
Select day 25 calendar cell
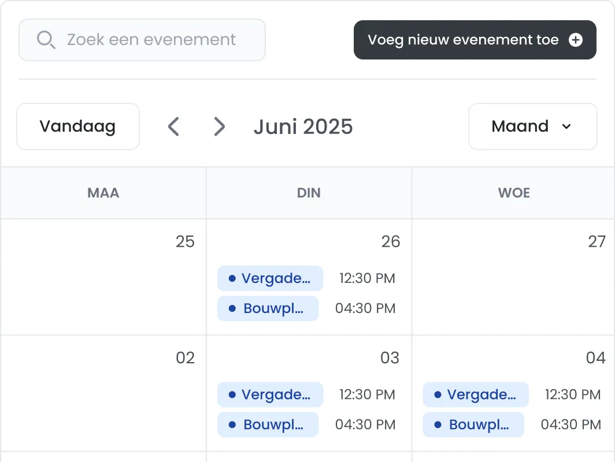tap(103, 277)
